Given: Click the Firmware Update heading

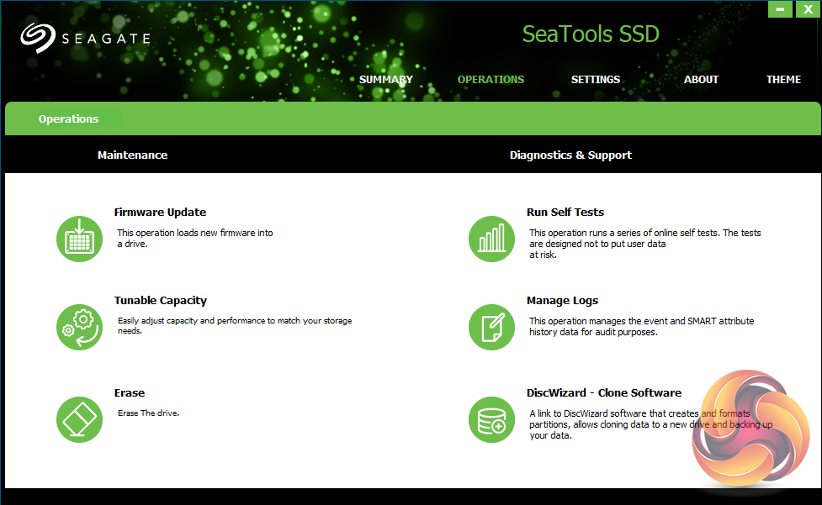Looking at the screenshot, I should pos(160,212).
